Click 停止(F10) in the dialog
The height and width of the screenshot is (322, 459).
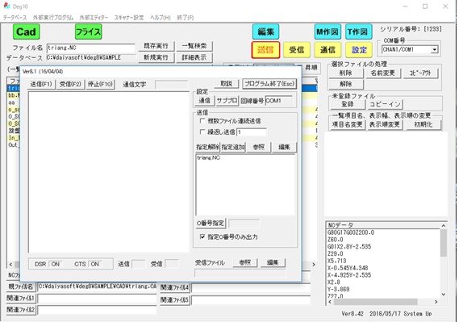[x=100, y=84]
